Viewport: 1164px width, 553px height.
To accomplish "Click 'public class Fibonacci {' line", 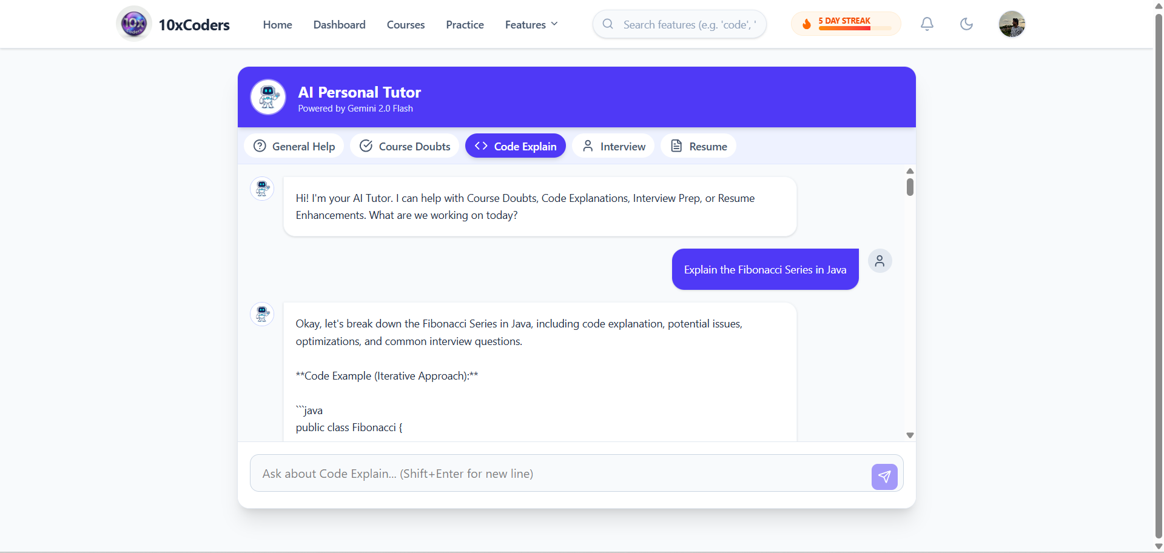I will (x=349, y=427).
